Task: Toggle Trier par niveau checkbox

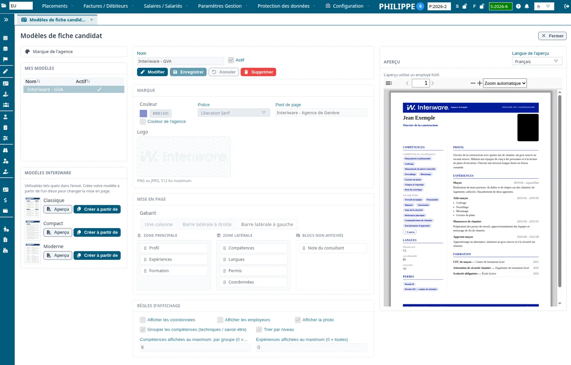Action: pyautogui.click(x=259, y=329)
